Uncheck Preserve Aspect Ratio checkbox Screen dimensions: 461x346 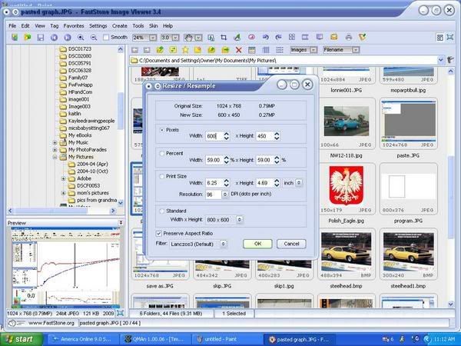pos(159,233)
